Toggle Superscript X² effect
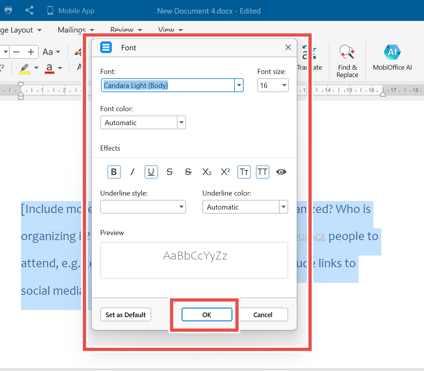424x371 pixels. pos(225,172)
